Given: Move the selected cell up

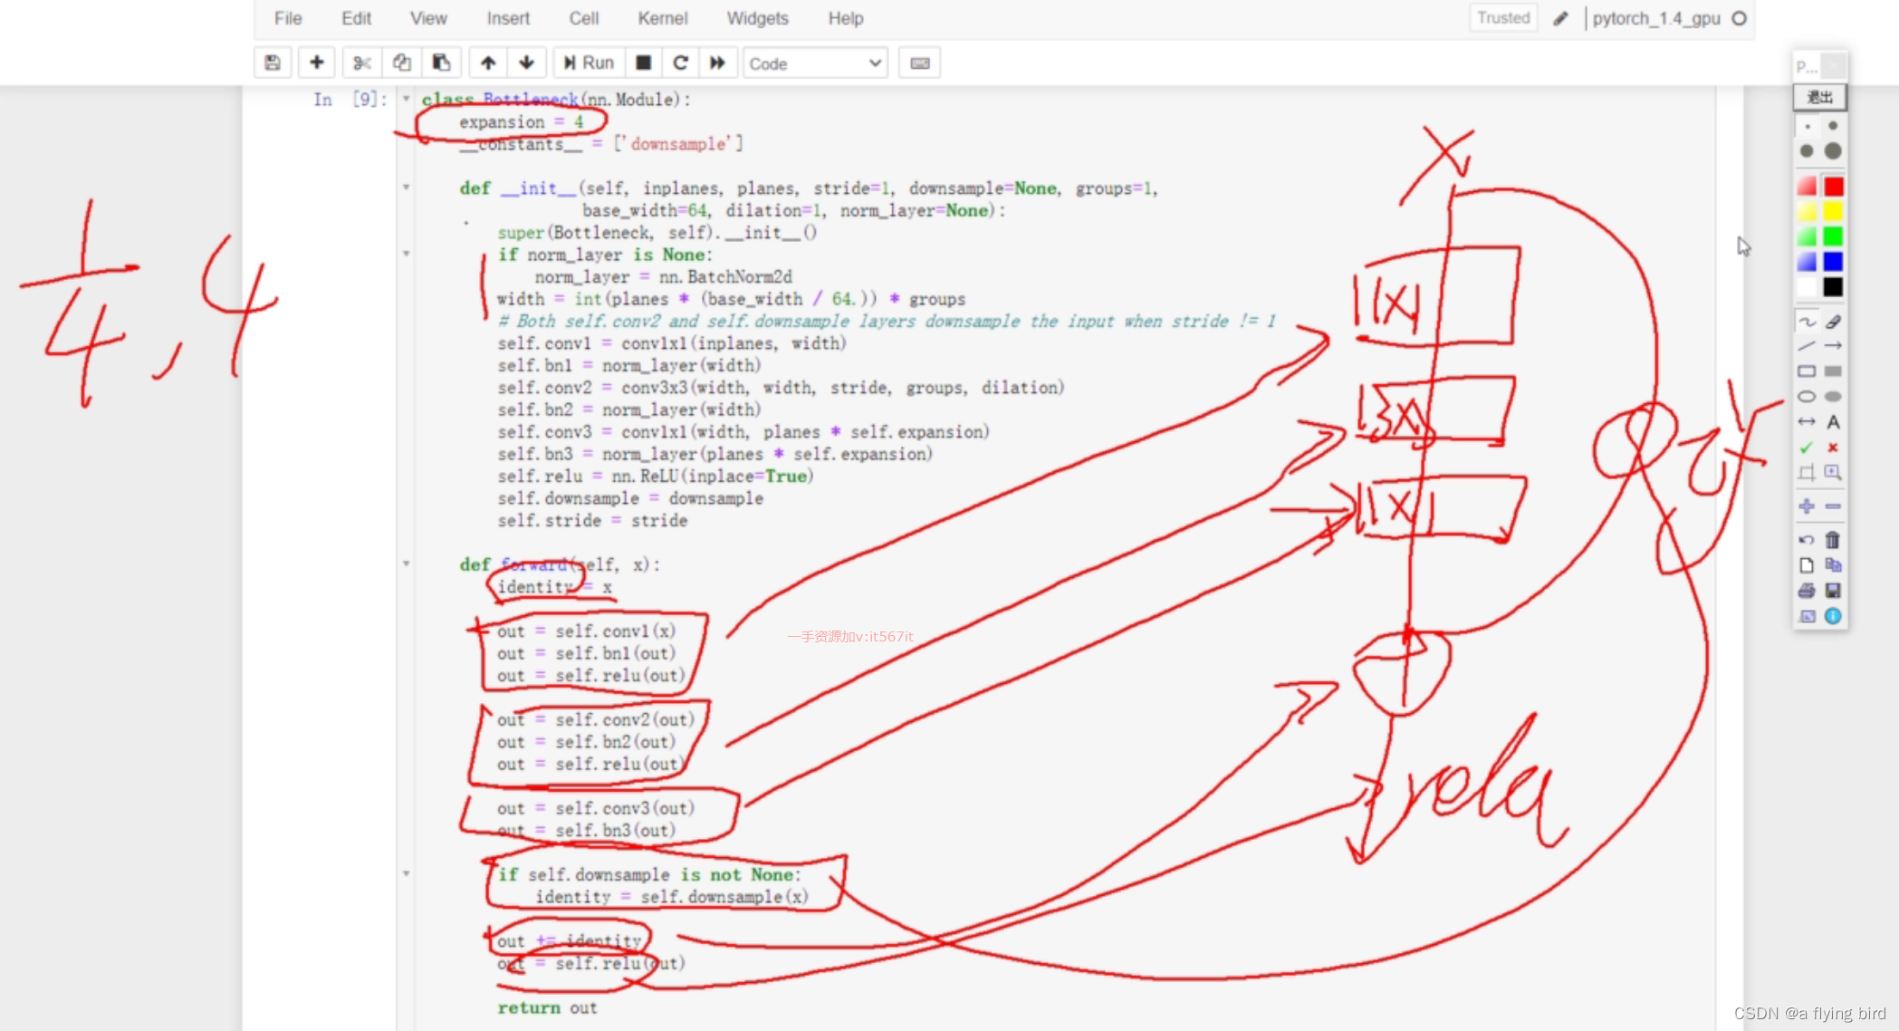Looking at the screenshot, I should [x=488, y=63].
